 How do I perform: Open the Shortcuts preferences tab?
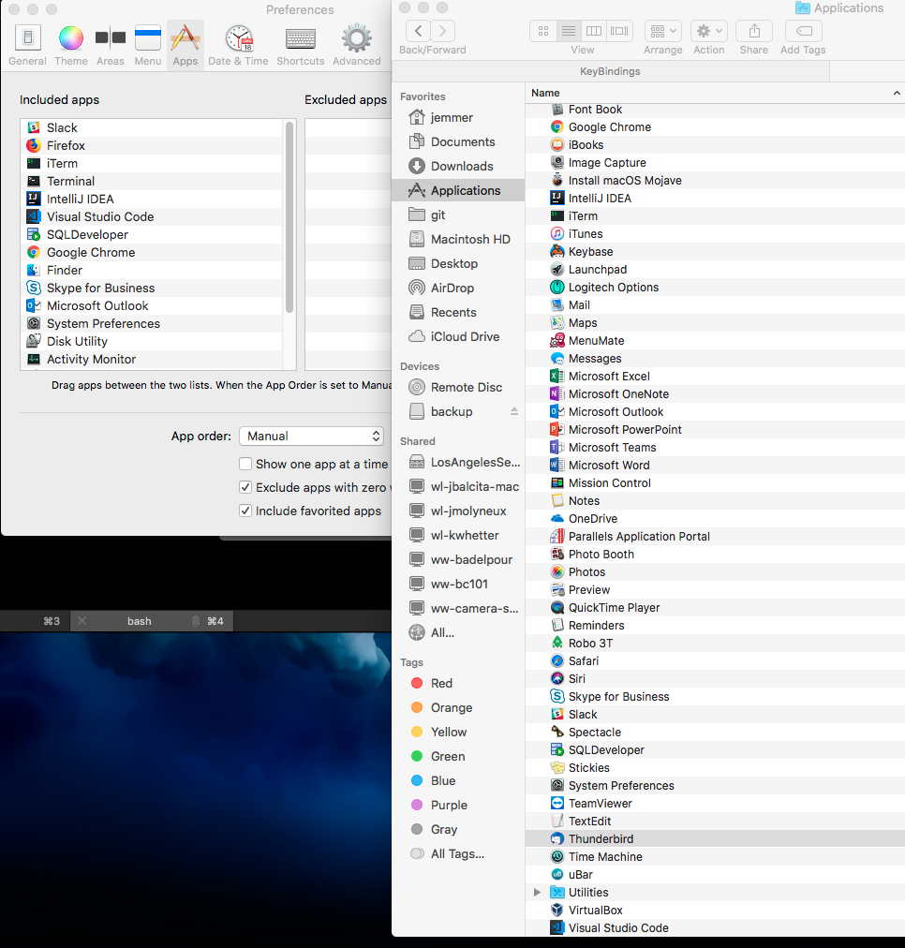coord(301,45)
